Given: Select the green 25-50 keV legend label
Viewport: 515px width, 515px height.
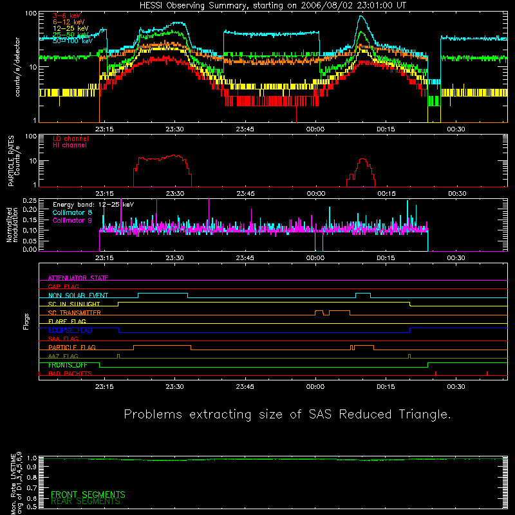Looking at the screenshot, I should click(71, 35).
